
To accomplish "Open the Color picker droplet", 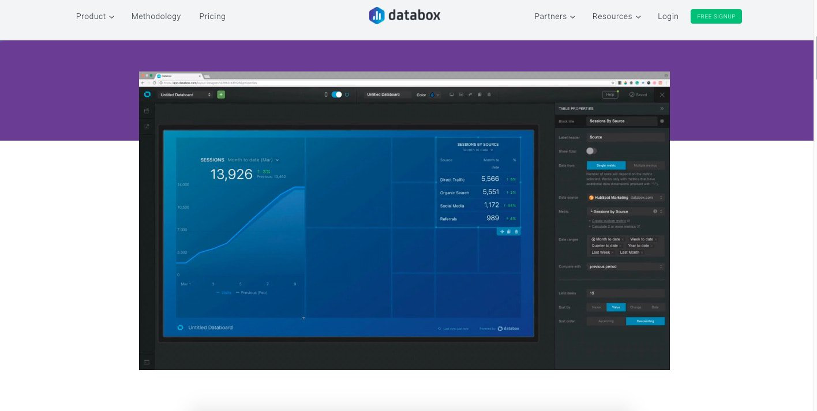I will pos(432,95).
